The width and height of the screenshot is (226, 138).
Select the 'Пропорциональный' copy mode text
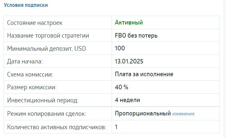(143, 113)
